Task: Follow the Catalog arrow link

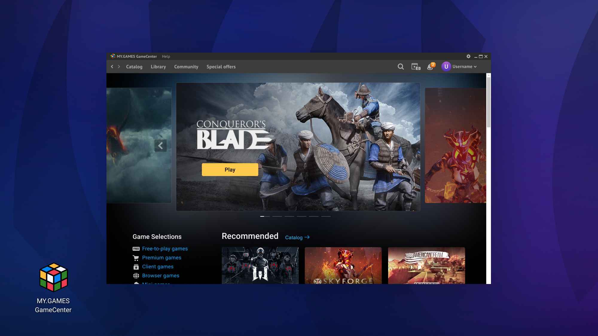Action: 297,237
